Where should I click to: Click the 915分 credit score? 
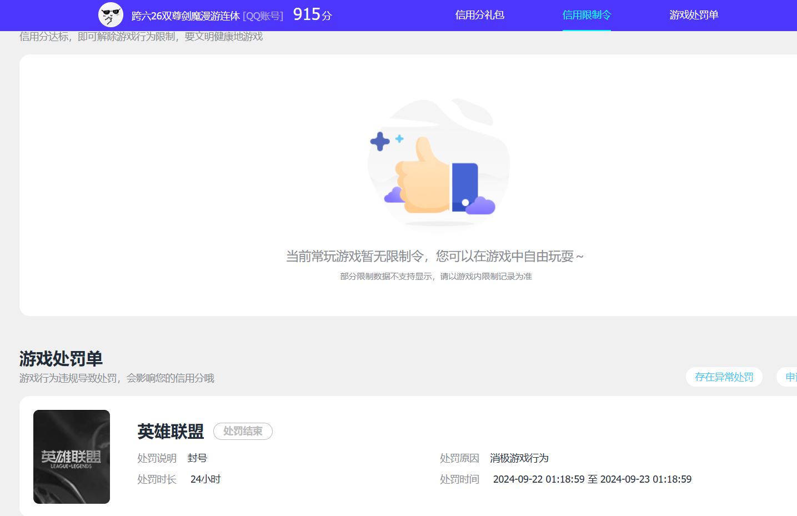point(312,14)
